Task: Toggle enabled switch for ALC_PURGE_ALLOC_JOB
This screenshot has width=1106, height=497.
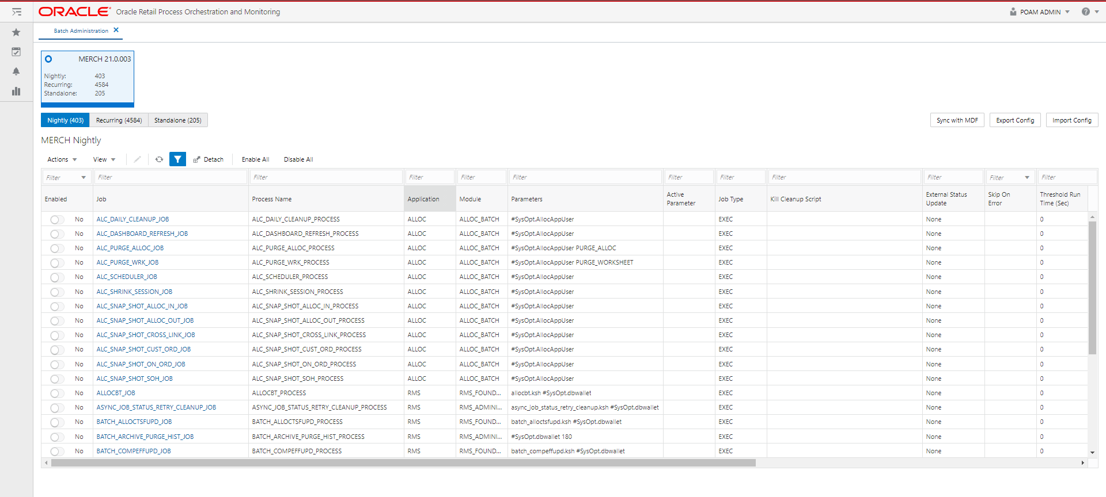Action: [57, 248]
